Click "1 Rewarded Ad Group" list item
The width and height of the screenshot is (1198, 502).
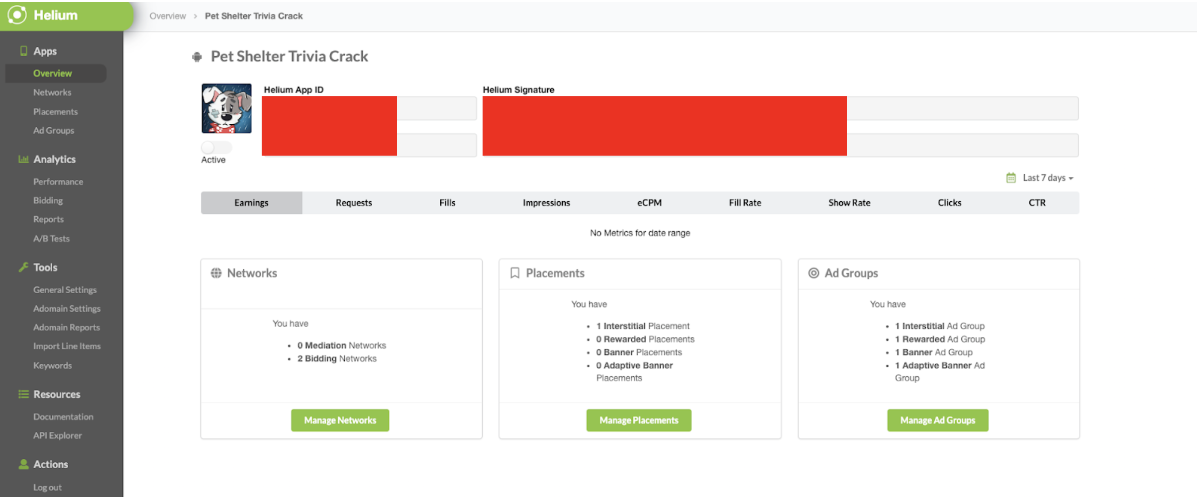940,339
